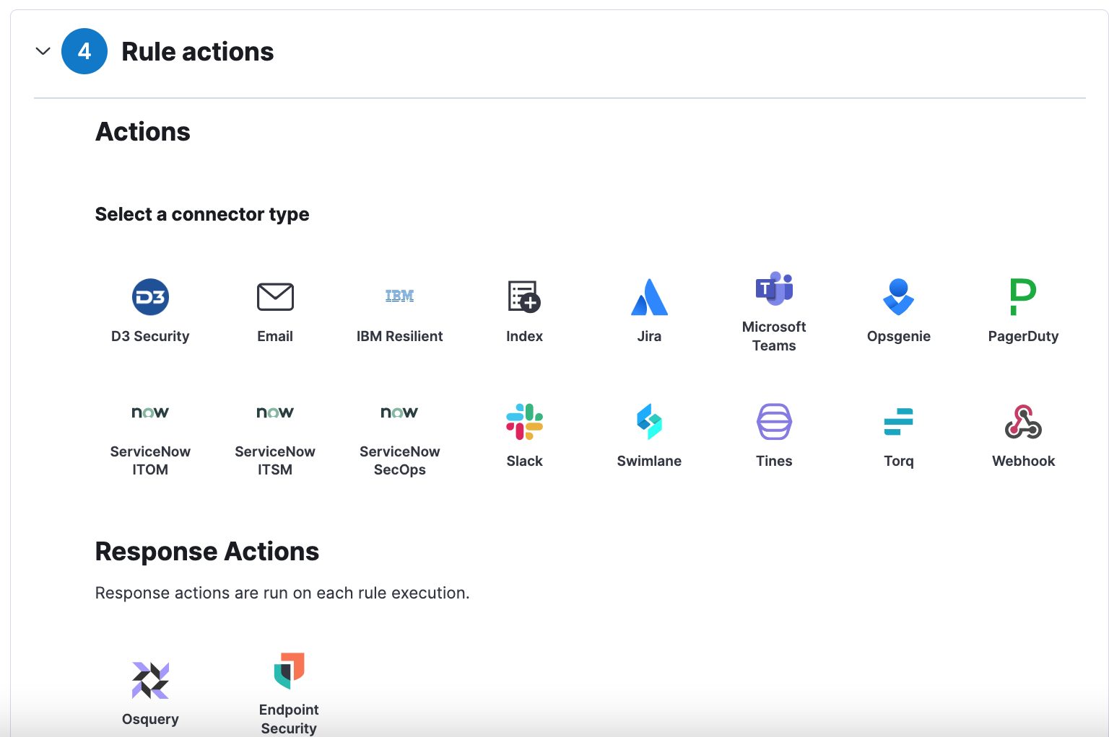Viewport: 1109px width, 737px height.
Task: Click the Opsgenie label text
Action: point(899,336)
